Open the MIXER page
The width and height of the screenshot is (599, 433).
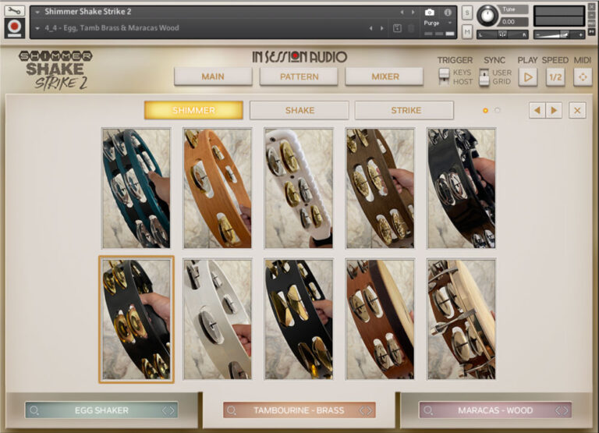pyautogui.click(x=385, y=76)
